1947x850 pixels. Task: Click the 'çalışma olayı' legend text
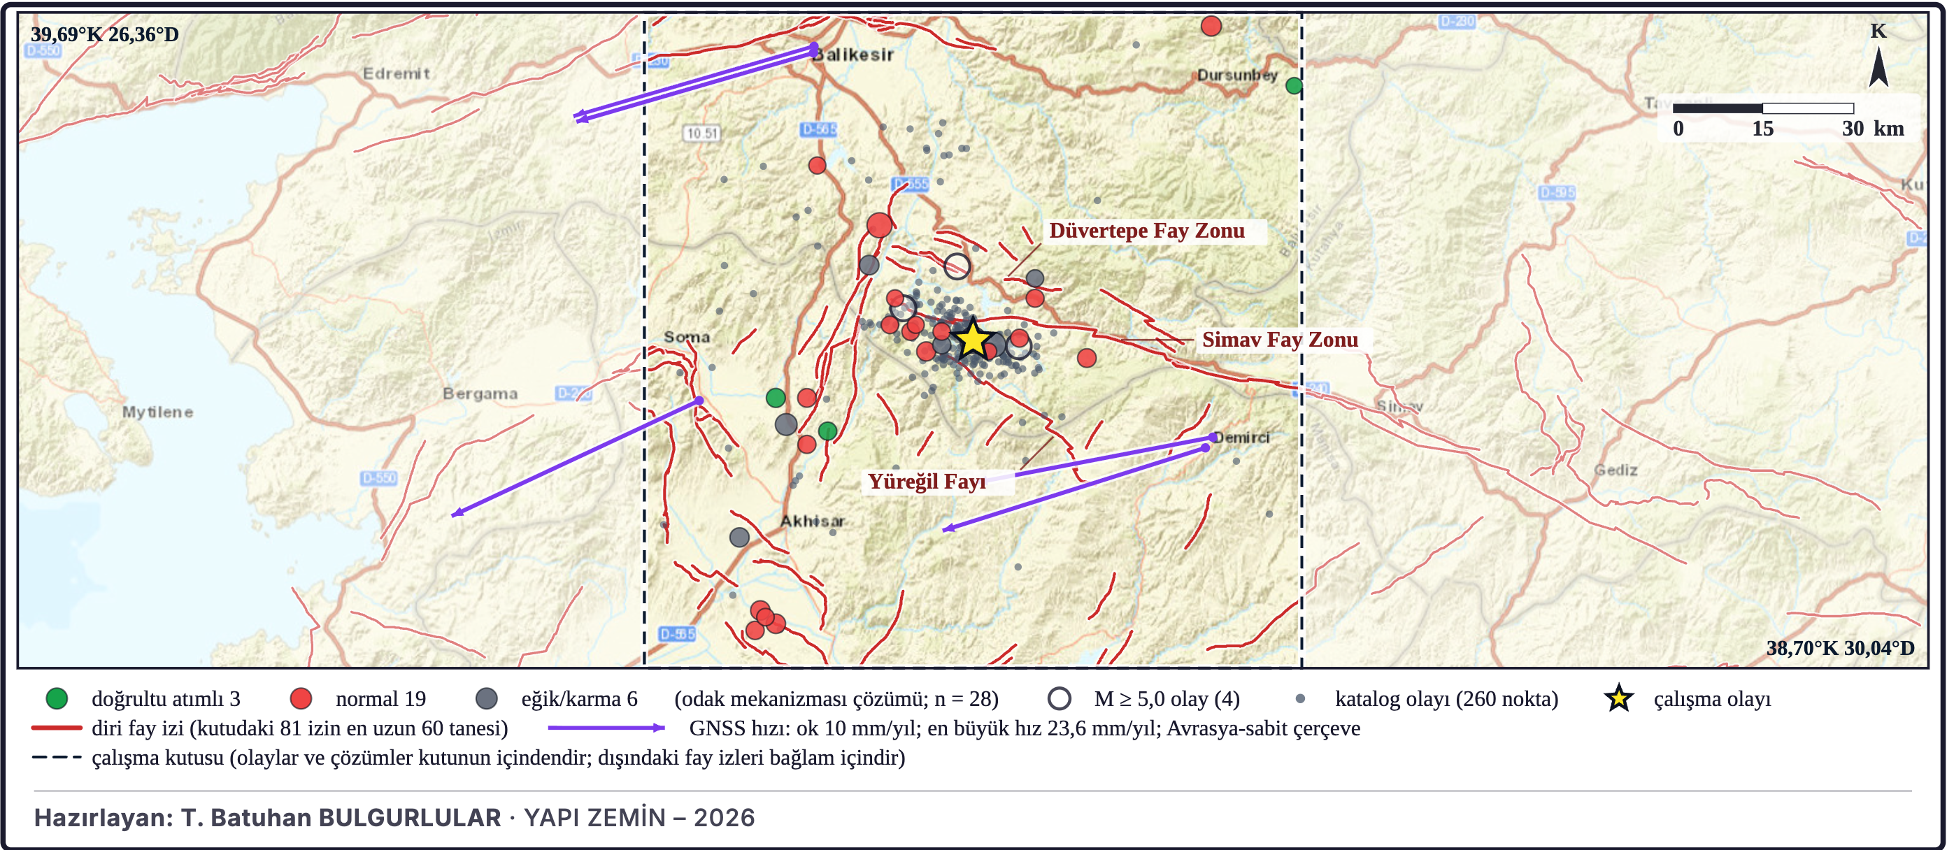[1712, 699]
